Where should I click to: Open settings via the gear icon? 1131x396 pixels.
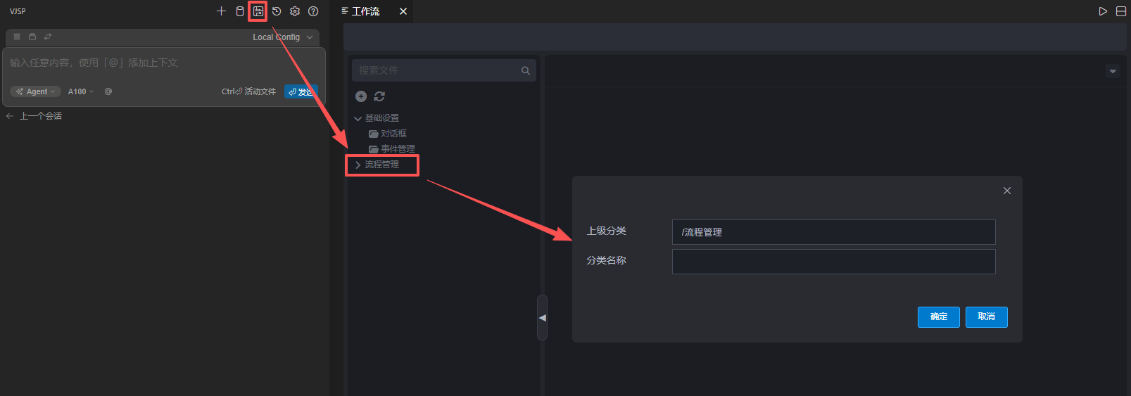coord(295,11)
